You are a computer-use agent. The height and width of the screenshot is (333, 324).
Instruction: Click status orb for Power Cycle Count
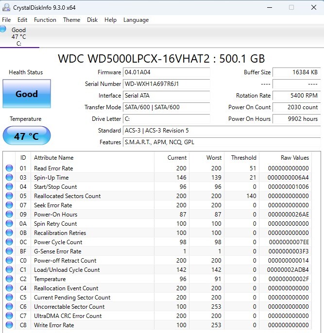[x=9, y=242]
